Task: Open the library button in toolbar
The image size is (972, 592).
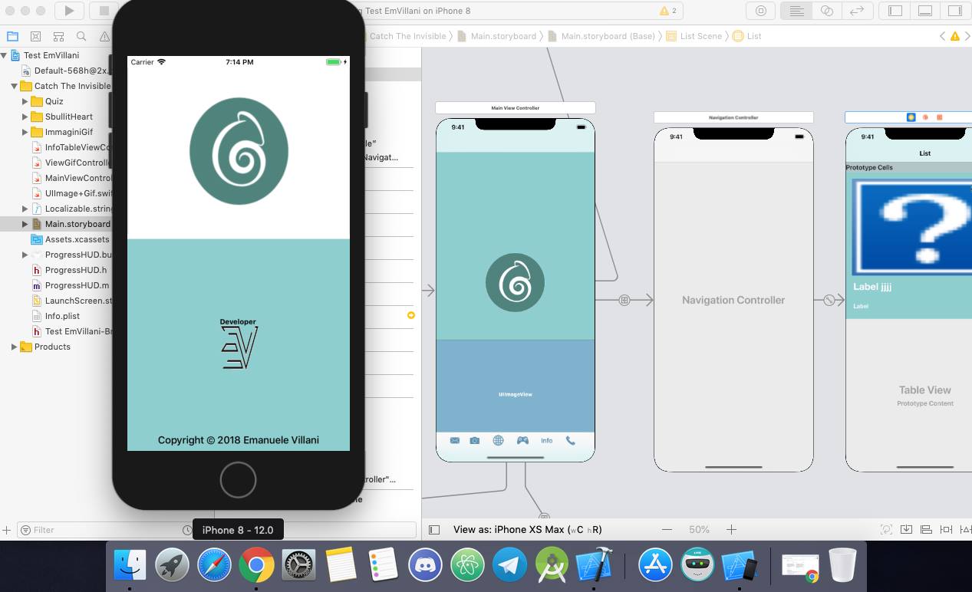Action: 761,11
